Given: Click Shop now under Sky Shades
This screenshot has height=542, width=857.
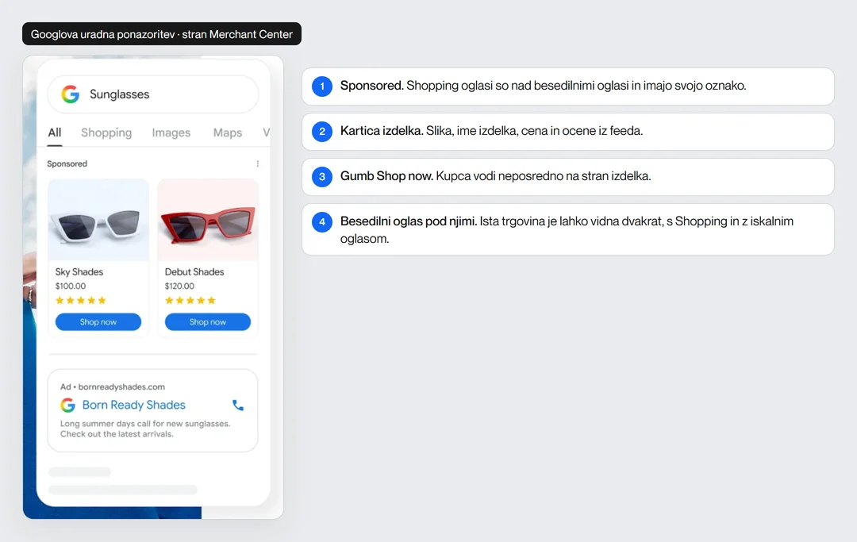Looking at the screenshot, I should pos(98,322).
